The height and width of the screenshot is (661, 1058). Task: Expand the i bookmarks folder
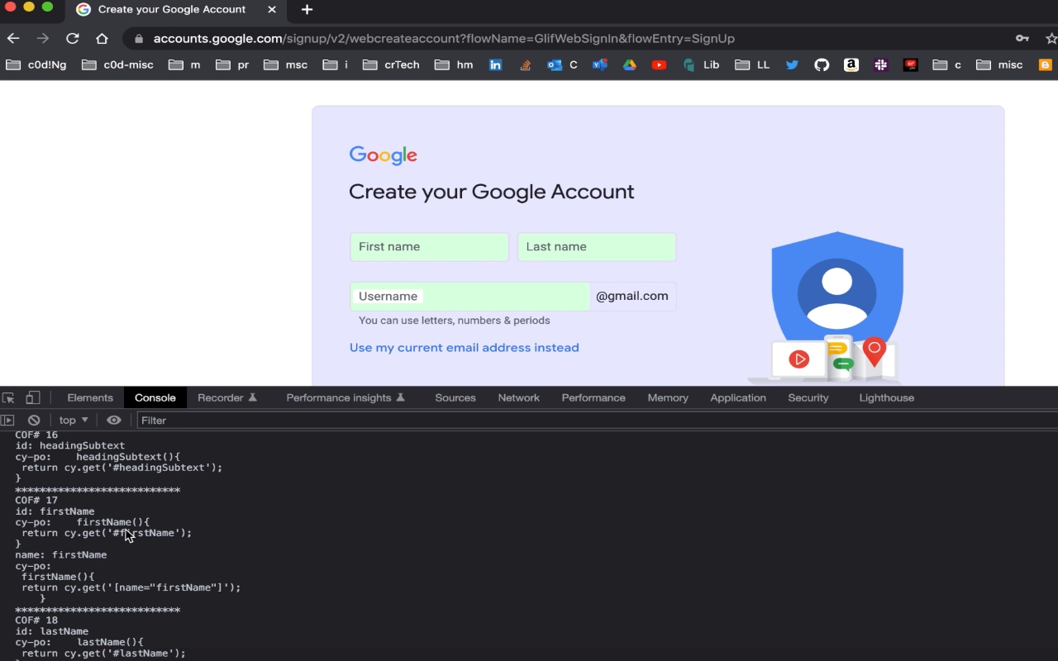(x=336, y=64)
